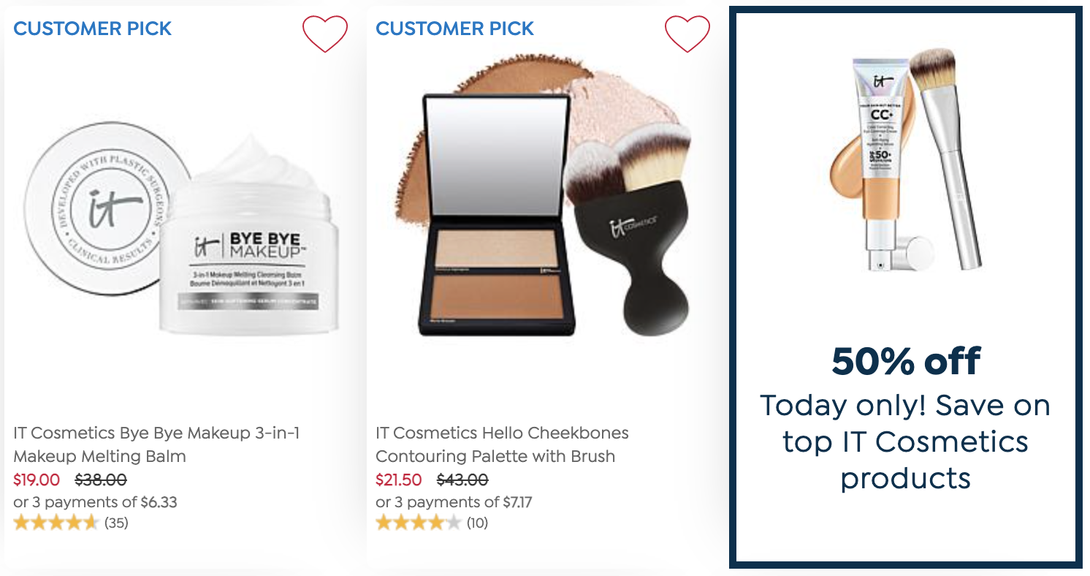View the 35 reviews count
The image size is (1090, 576).
(x=116, y=523)
